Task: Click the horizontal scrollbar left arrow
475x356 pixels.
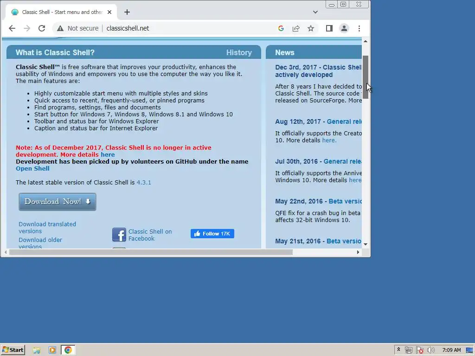Action: pyautogui.click(x=6, y=252)
